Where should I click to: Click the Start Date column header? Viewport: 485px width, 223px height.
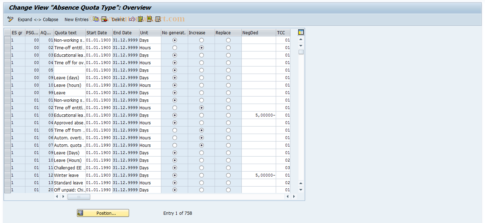[99, 33]
